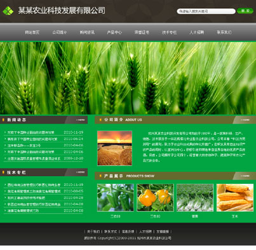
Task: Open the 公司简介 navigation item
Action: click(x=60, y=32)
